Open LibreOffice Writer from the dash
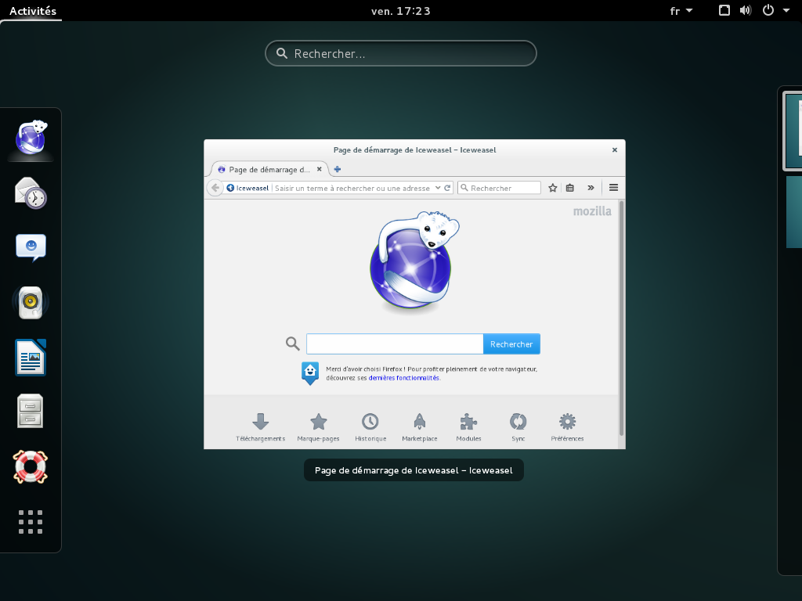 click(31, 358)
